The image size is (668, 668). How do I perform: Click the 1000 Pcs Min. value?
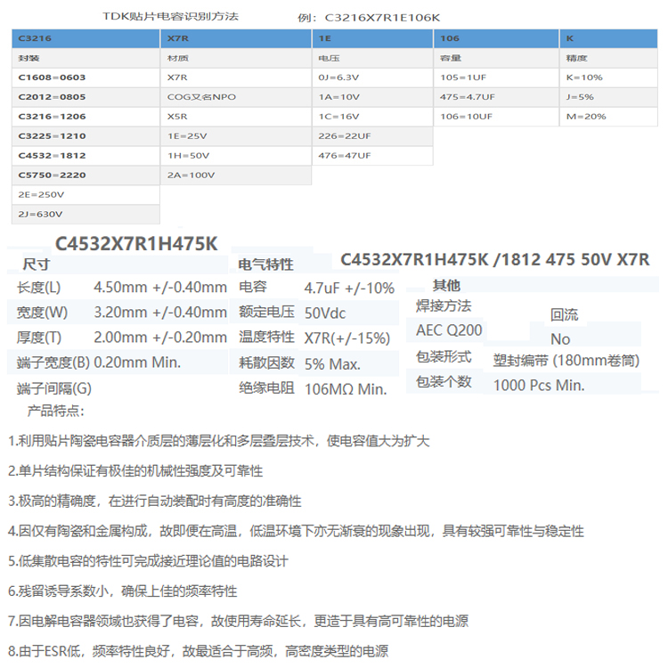pyautogui.click(x=539, y=386)
